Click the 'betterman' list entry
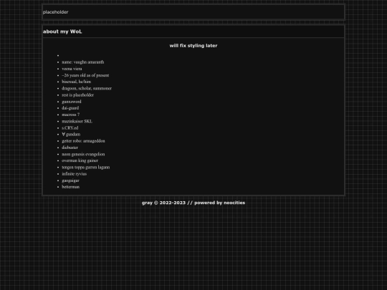Viewport: 387px width, 290px height. pos(70,187)
